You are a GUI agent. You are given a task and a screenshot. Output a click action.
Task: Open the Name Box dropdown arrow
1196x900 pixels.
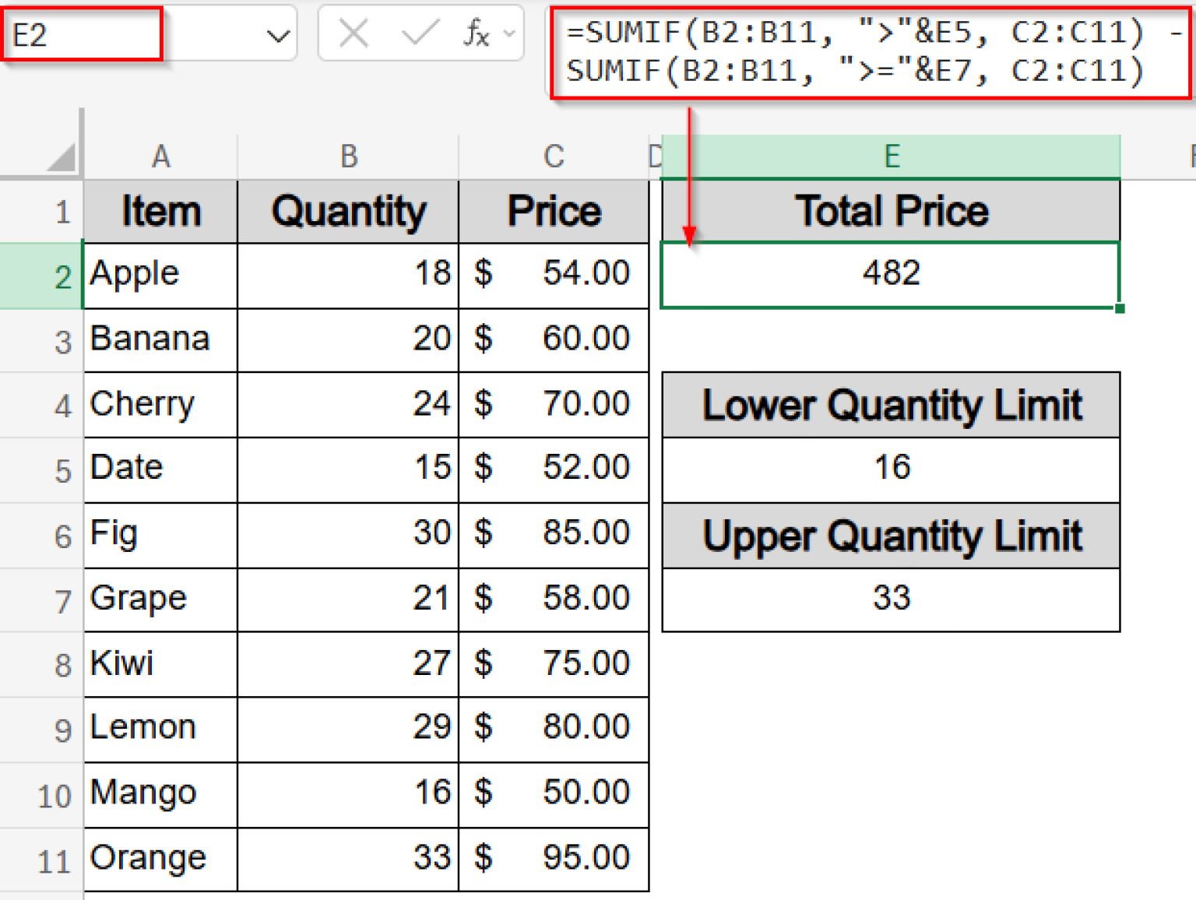pyautogui.click(x=278, y=33)
